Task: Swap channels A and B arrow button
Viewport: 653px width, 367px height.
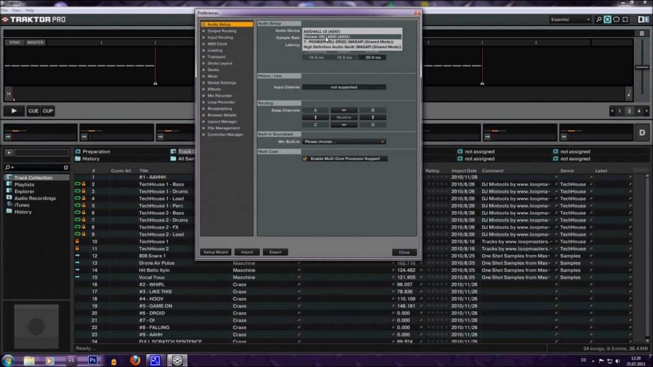Action: pos(344,110)
